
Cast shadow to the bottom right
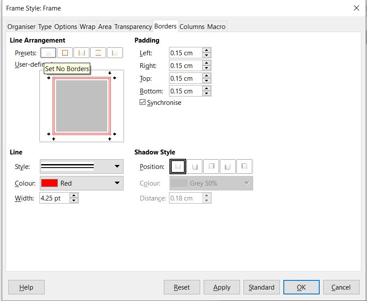194,166
